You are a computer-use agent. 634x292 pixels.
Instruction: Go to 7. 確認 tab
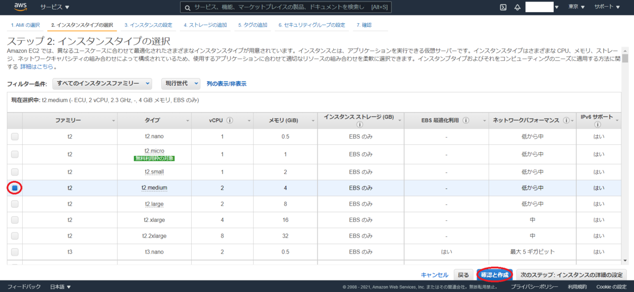(364, 25)
